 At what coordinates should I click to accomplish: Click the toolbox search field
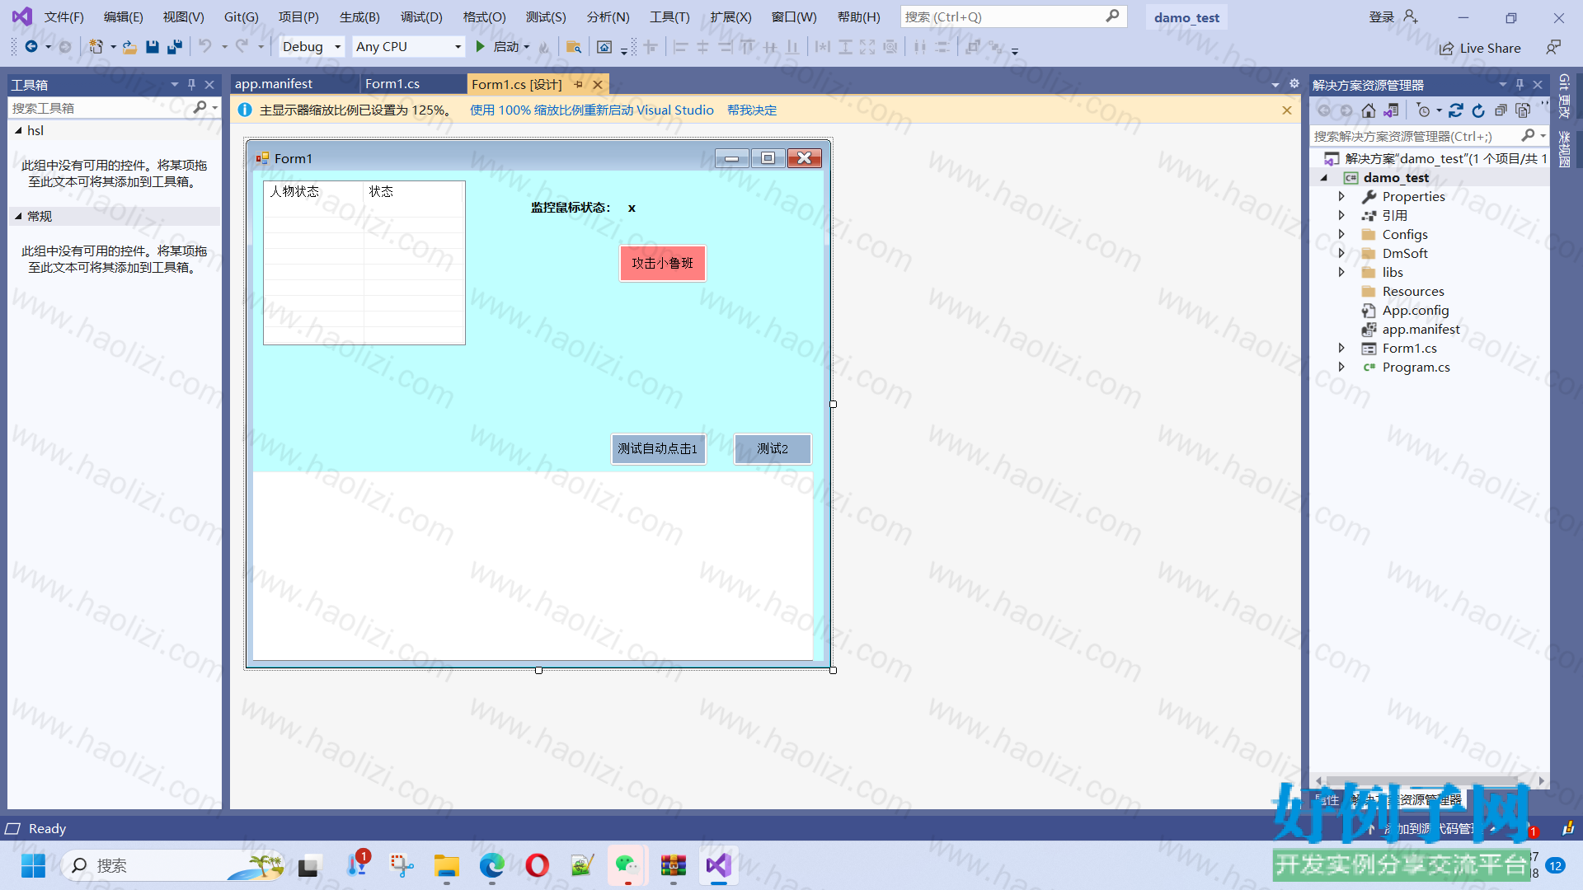coord(99,108)
